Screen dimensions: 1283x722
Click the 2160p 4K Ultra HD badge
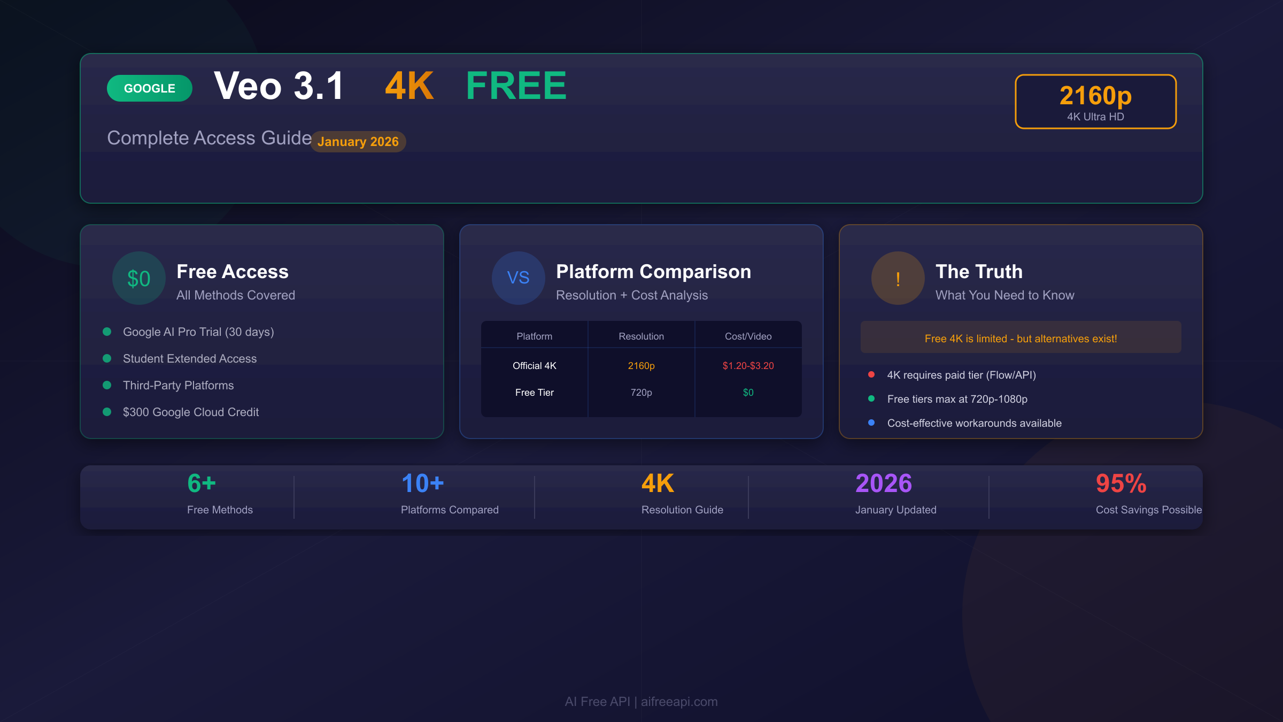pos(1095,102)
